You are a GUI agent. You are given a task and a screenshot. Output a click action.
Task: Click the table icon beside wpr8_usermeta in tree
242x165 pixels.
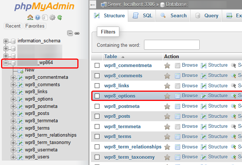click(x=20, y=150)
